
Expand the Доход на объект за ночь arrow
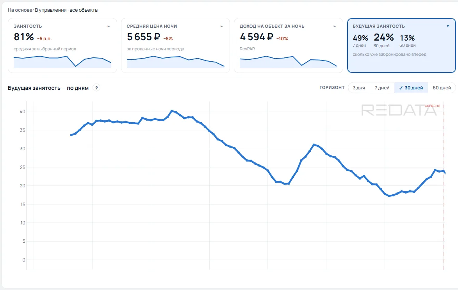[335, 26]
